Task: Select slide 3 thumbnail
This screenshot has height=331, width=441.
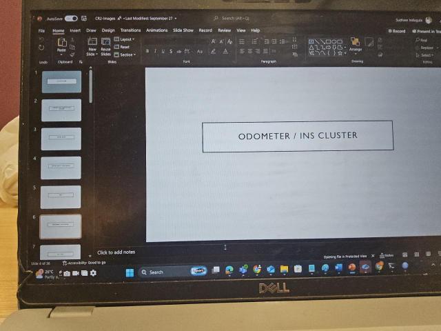Action: 61,139
